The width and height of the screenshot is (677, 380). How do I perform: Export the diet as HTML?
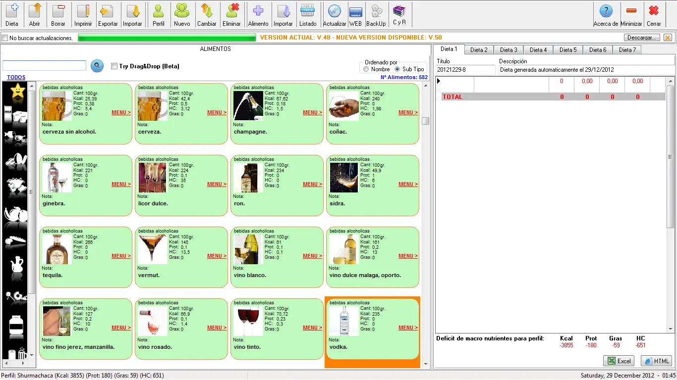point(656,361)
